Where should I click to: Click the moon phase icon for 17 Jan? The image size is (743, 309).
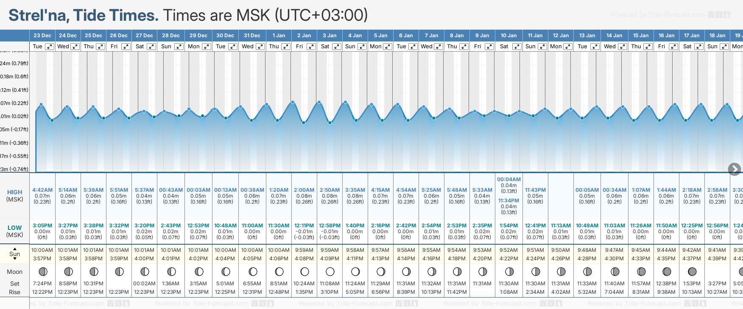(x=692, y=271)
